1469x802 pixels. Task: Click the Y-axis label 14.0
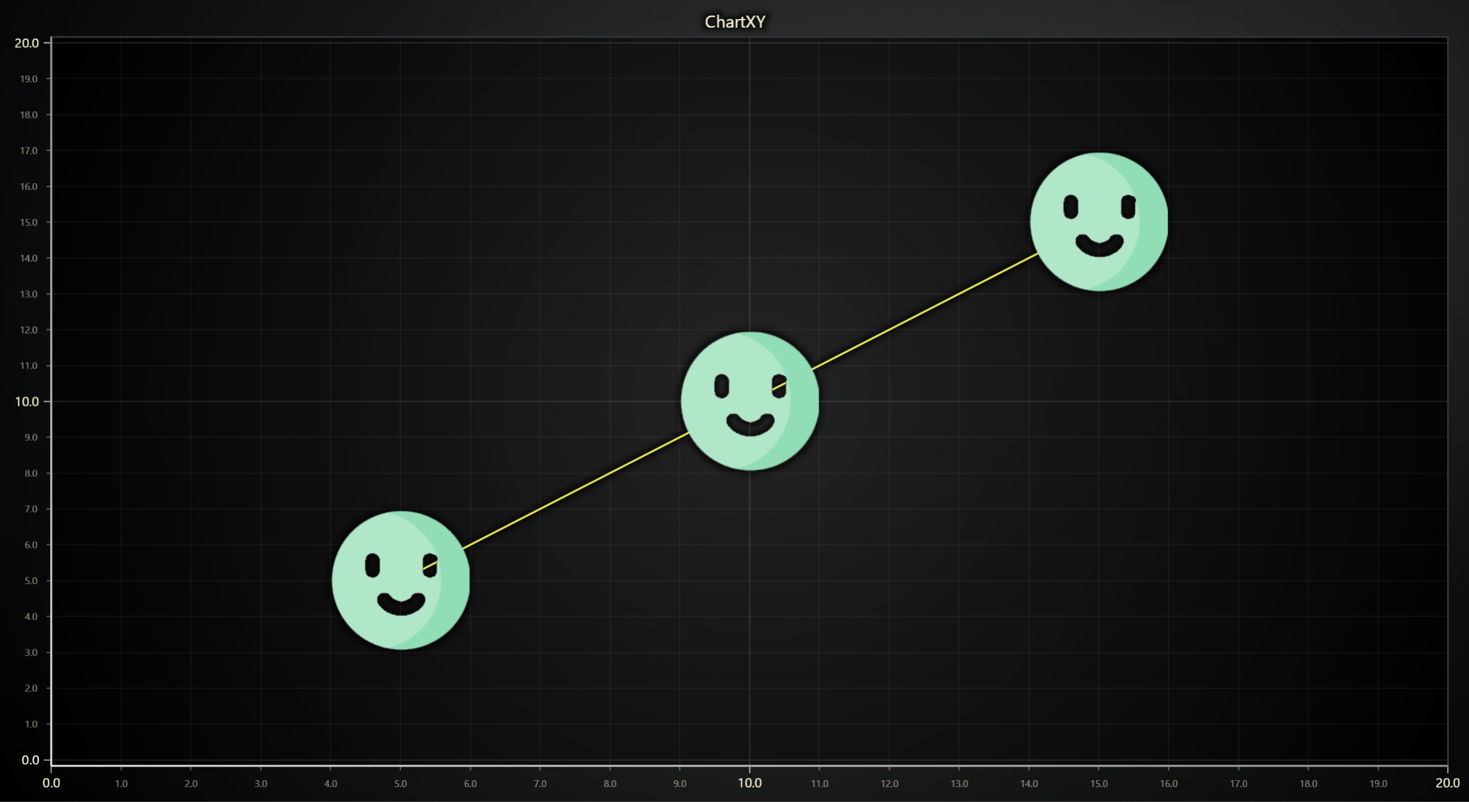[x=29, y=258]
